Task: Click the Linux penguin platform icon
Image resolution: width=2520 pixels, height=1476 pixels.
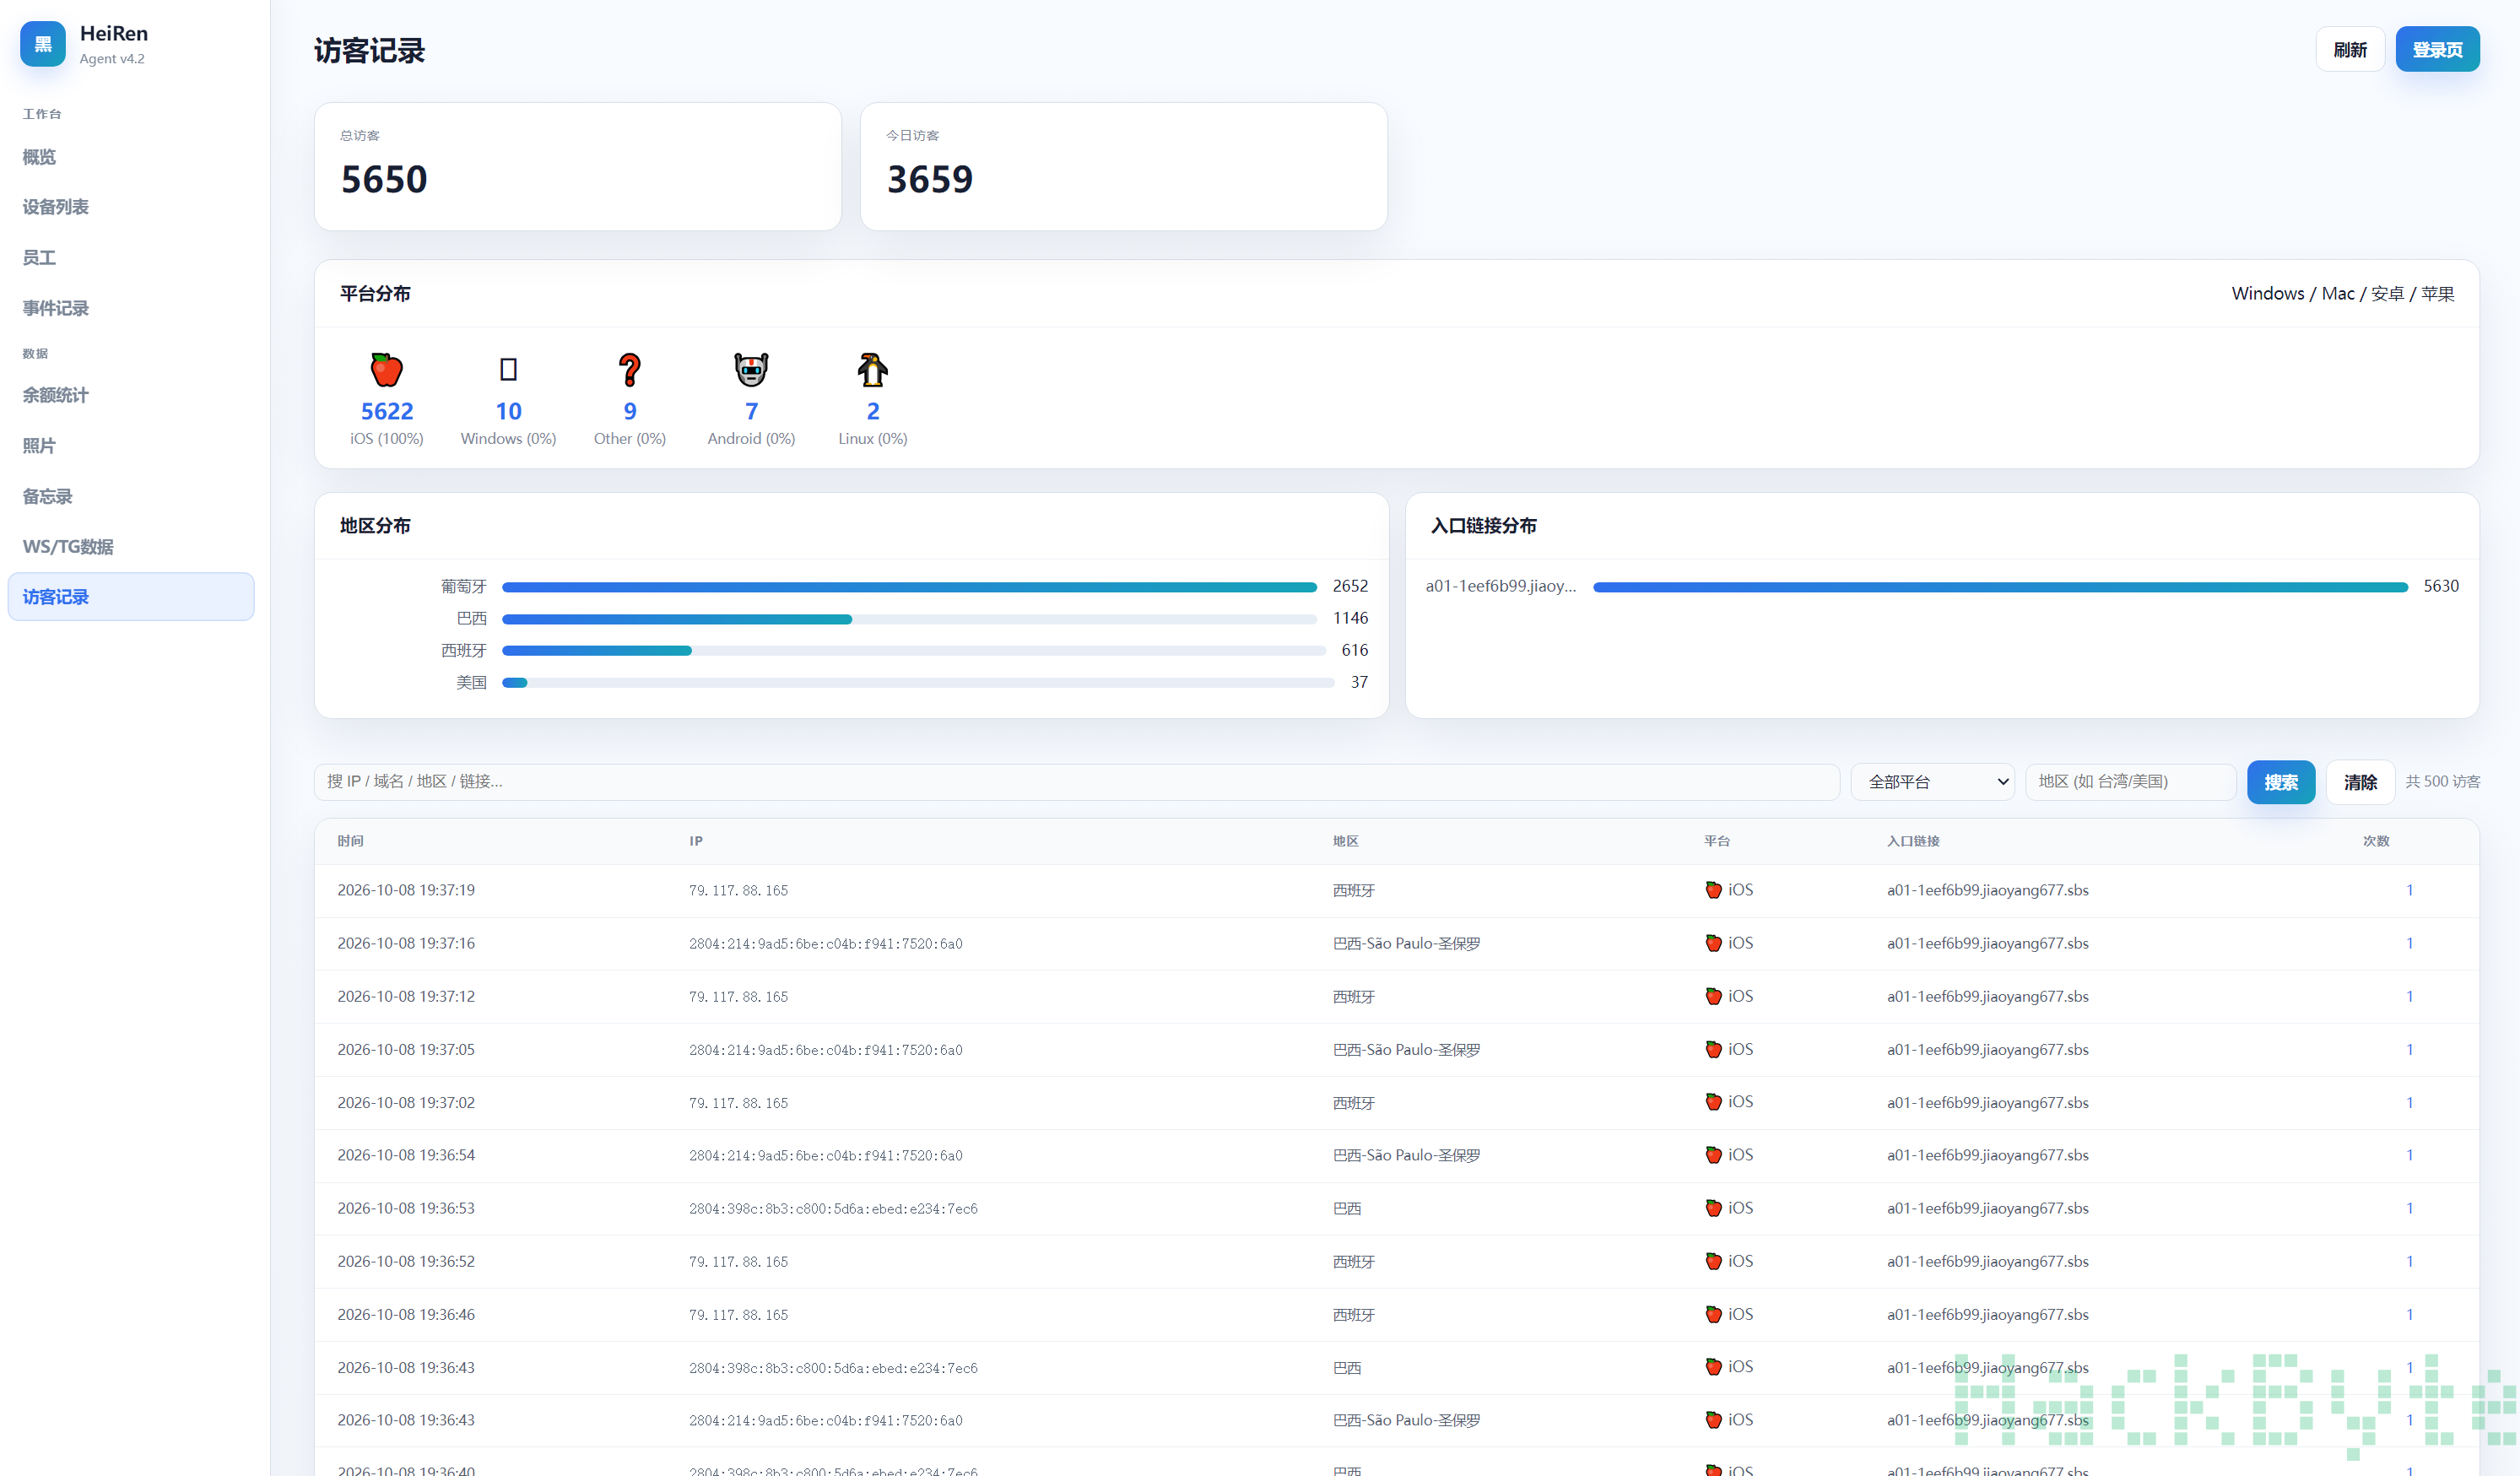Action: [872, 370]
